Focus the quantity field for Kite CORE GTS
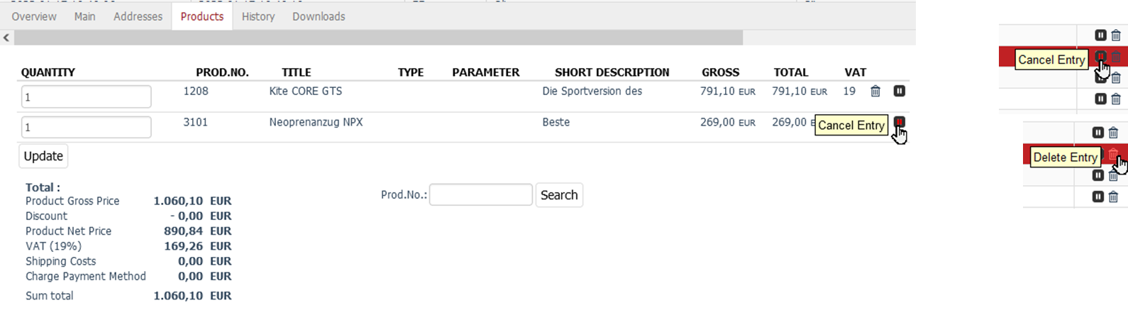 pyautogui.click(x=85, y=97)
